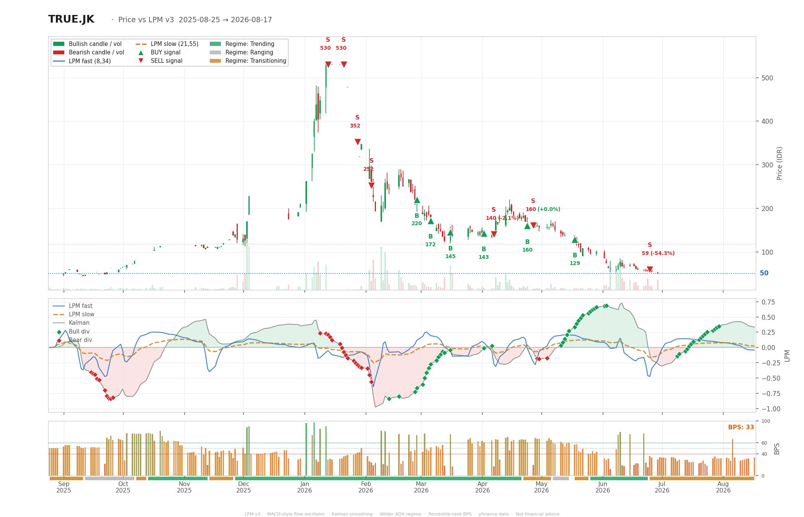
Task: Click the BUY signal triangle in the legend
Action: [141, 52]
